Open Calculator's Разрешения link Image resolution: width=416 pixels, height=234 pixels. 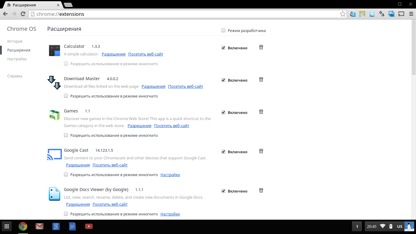[113, 54]
